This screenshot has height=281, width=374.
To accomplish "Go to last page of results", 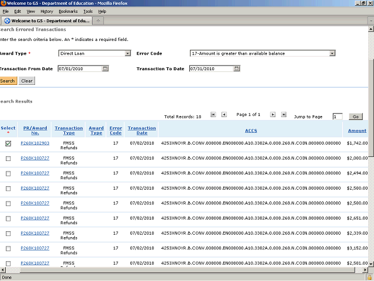I will [x=284, y=115].
